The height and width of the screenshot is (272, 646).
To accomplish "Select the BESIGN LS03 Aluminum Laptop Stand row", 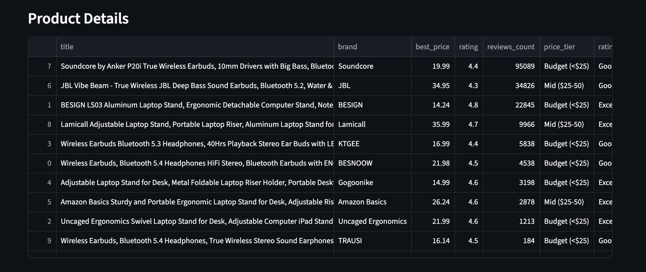I will (194, 105).
